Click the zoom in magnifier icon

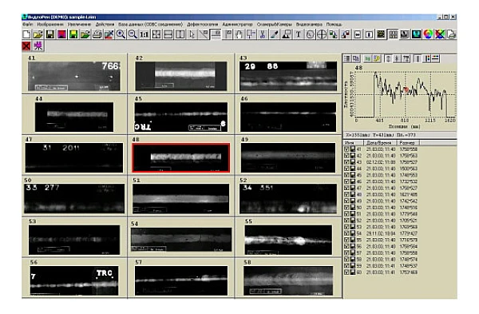click(121, 34)
